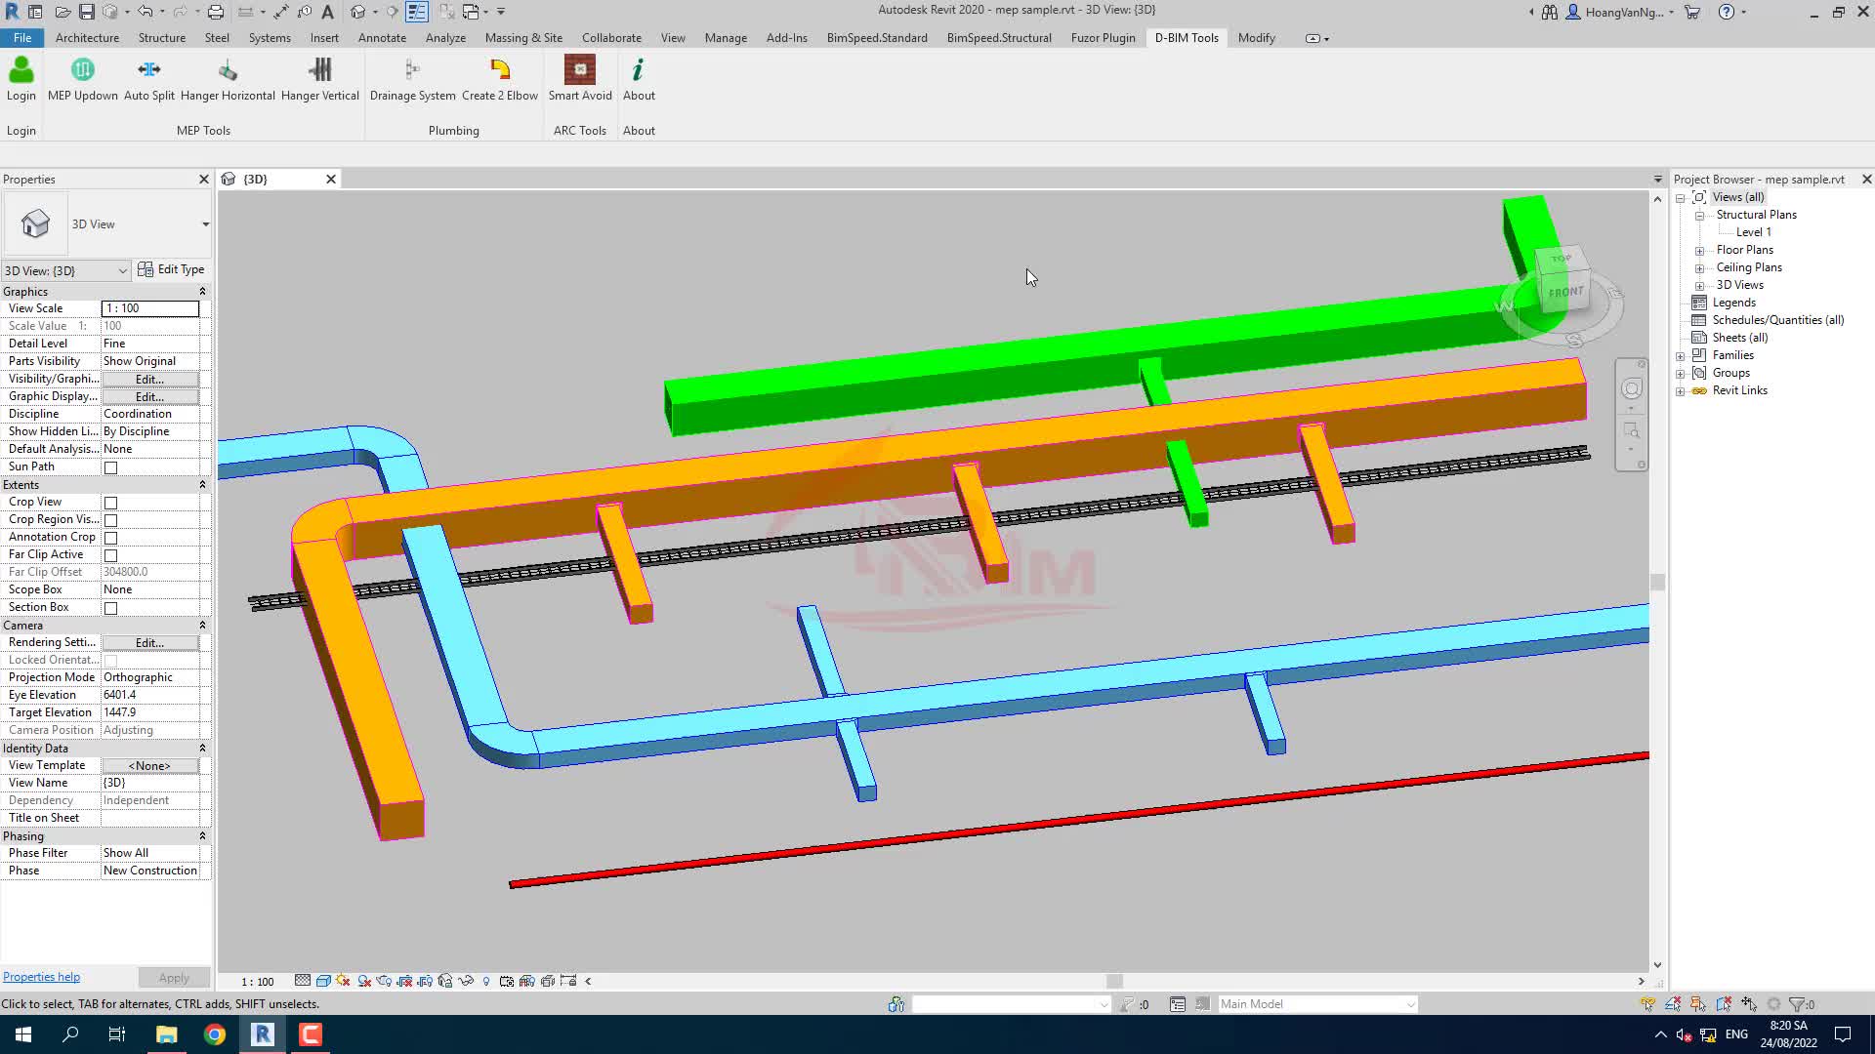This screenshot has height=1054, width=1875.
Task: Open Visual Style control in view bar
Action: (323, 981)
